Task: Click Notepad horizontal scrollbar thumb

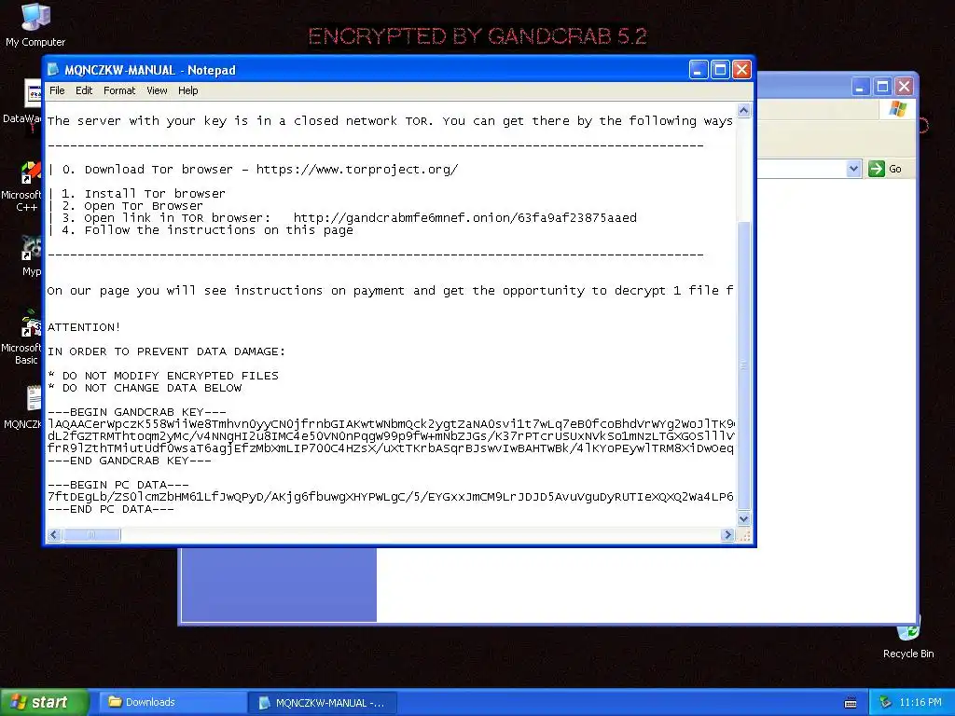Action: [x=92, y=534]
